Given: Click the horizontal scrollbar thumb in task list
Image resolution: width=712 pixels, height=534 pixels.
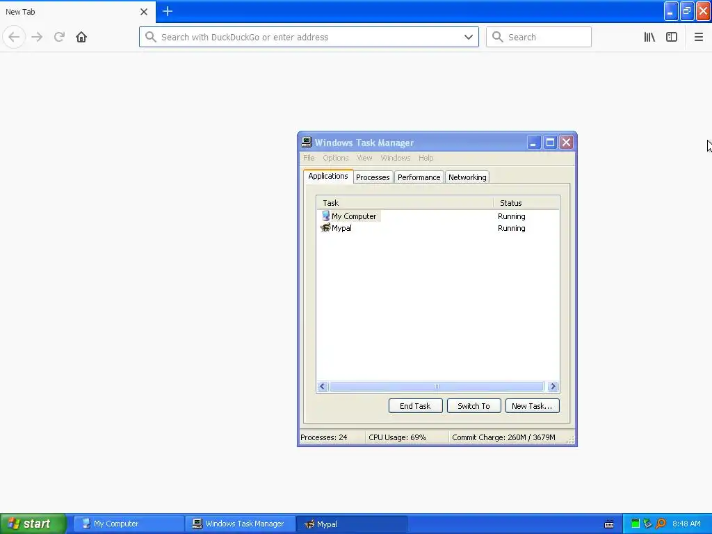Looking at the screenshot, I should (x=437, y=387).
